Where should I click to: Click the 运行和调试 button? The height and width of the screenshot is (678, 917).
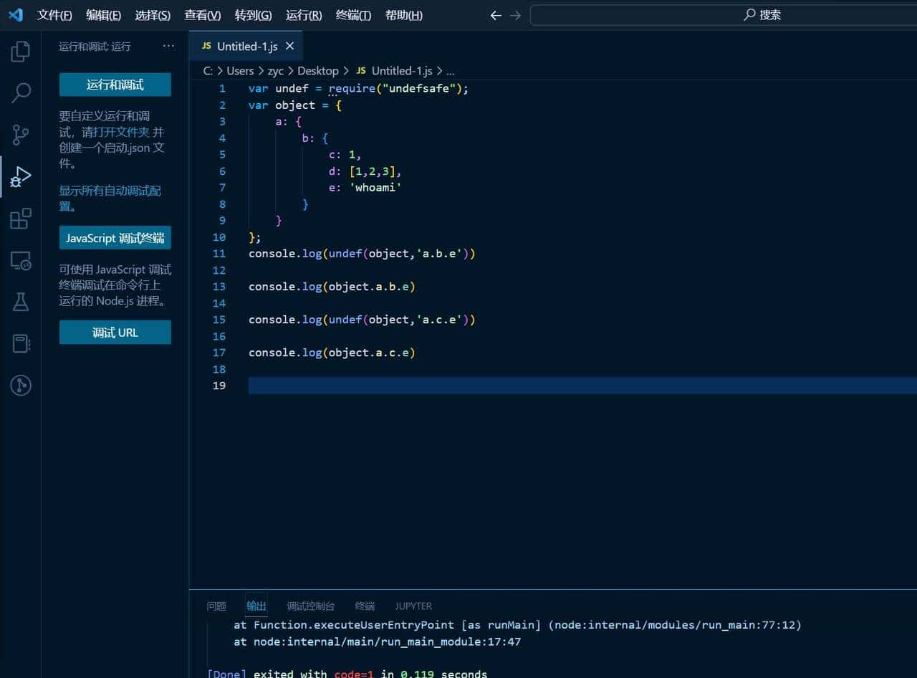pyautogui.click(x=115, y=85)
